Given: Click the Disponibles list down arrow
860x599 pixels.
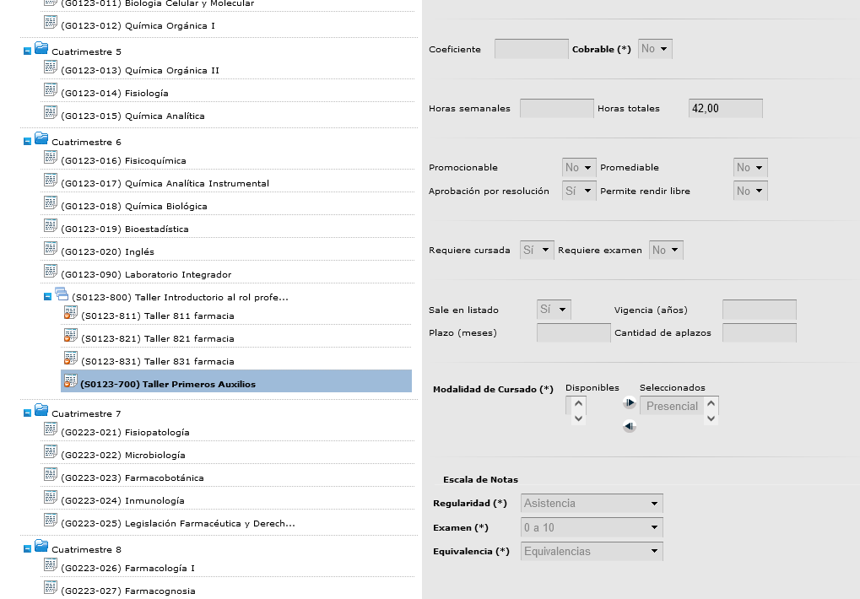Looking at the screenshot, I should (x=578, y=418).
